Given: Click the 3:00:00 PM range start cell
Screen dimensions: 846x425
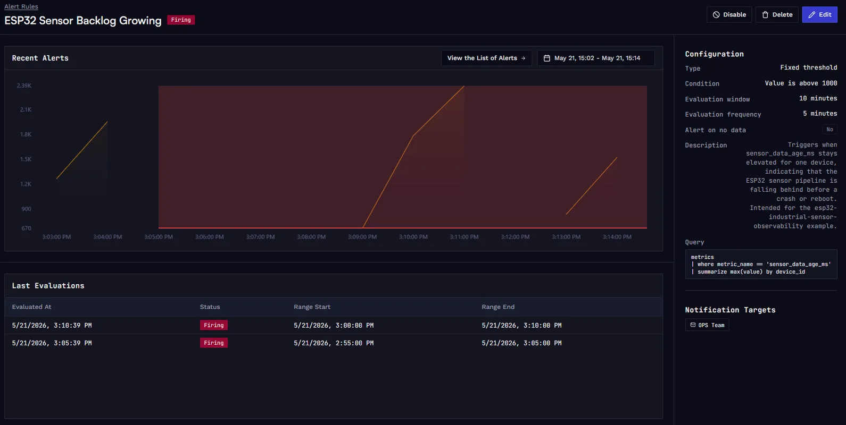Looking at the screenshot, I should (334, 325).
